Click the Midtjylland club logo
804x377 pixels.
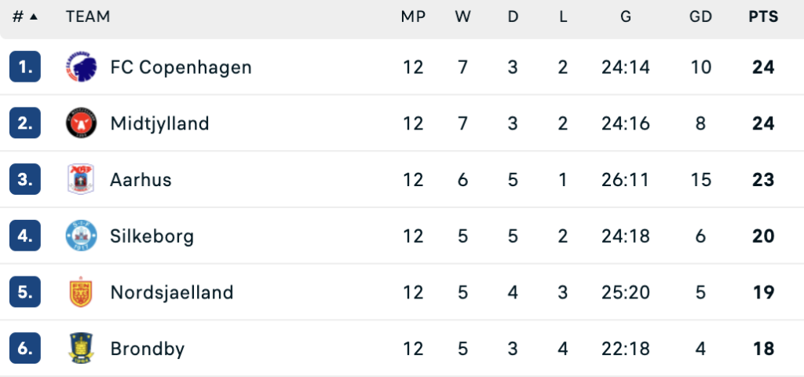click(x=81, y=124)
